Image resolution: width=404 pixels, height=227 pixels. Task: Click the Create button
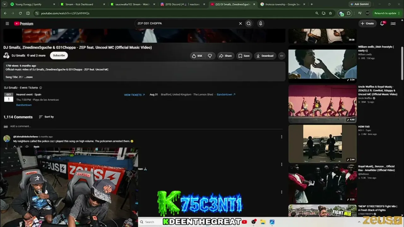click(367, 23)
